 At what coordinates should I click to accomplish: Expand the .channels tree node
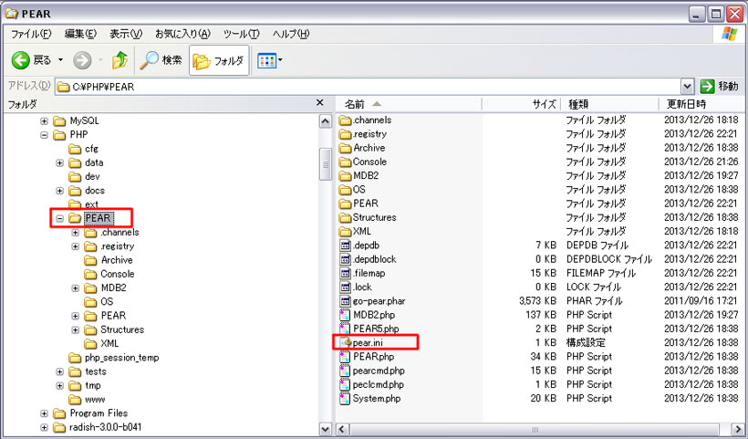76,233
